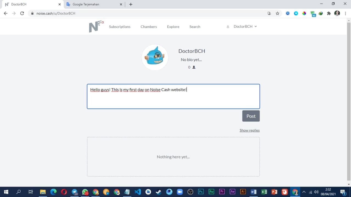Open the Search page
This screenshot has width=351, height=197.
(x=195, y=27)
